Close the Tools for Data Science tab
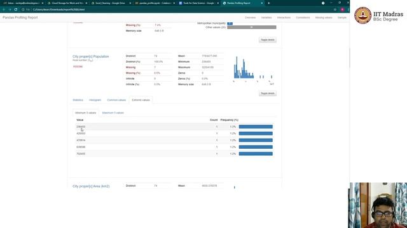 click(217, 3)
